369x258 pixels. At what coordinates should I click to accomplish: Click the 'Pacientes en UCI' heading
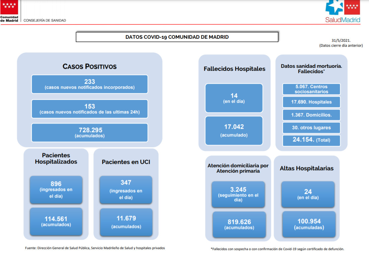(126, 162)
